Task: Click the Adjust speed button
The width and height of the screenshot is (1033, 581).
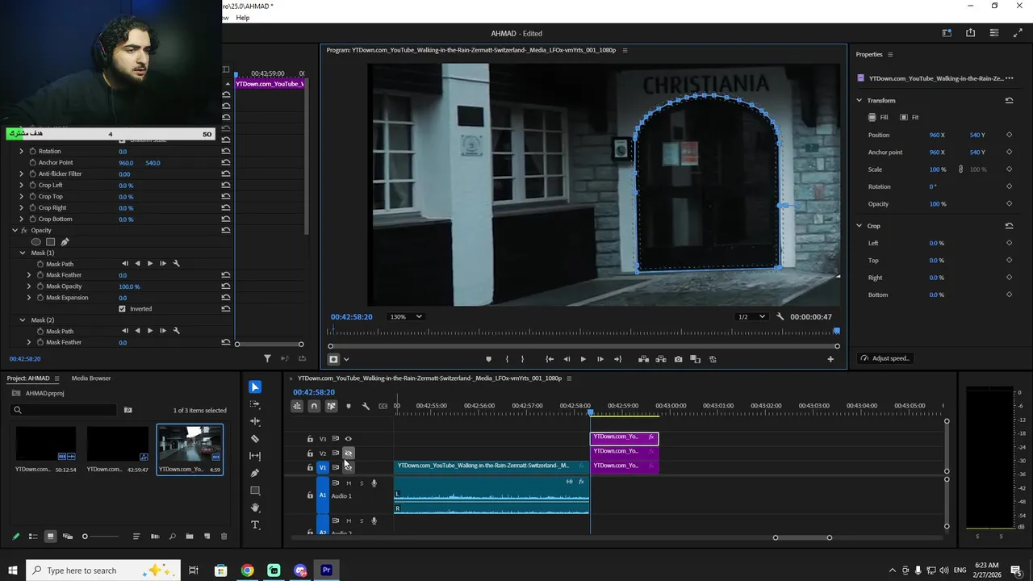Action: point(885,358)
